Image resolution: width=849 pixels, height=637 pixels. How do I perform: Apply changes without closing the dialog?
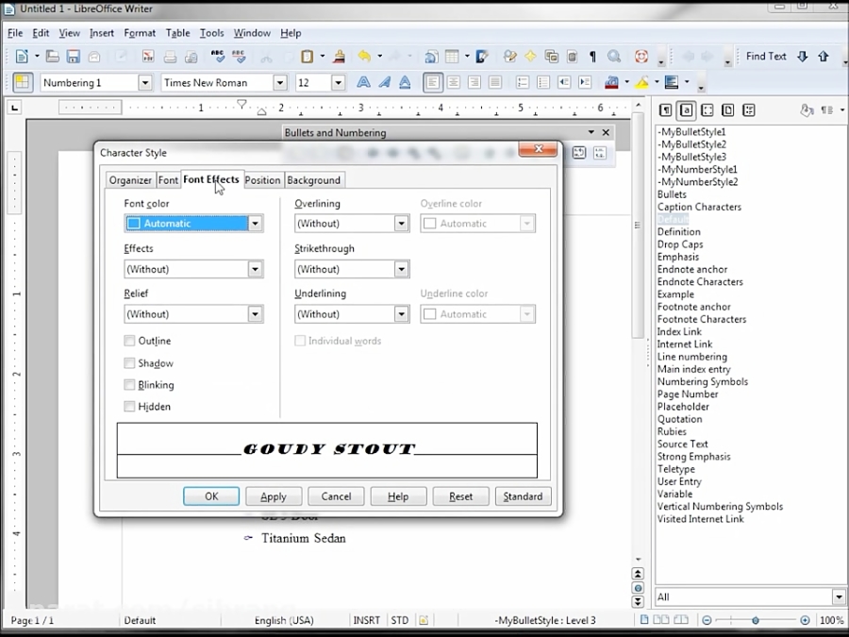[273, 495]
